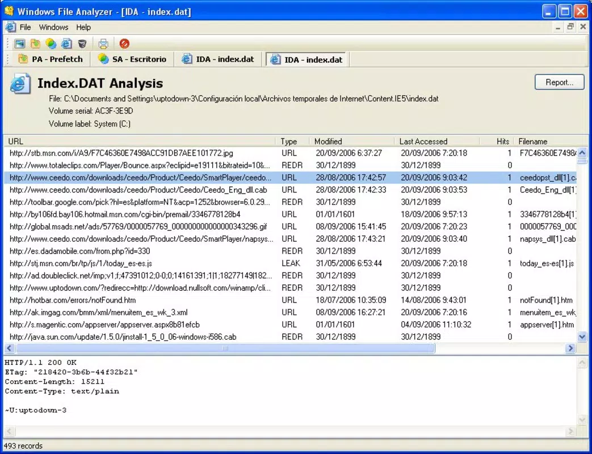This screenshot has width=592, height=454.
Task: Click the document icon left of File menu
Action: (x=11, y=27)
